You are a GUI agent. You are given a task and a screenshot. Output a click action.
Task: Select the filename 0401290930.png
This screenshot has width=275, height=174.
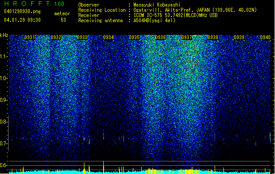[x=22, y=12]
